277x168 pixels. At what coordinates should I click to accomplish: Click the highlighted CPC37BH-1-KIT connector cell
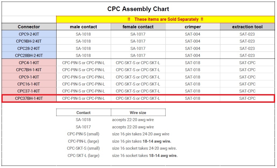[x=29, y=98]
